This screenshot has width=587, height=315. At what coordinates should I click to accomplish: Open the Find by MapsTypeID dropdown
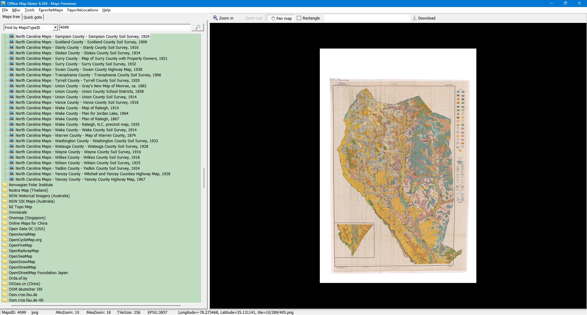click(55, 28)
